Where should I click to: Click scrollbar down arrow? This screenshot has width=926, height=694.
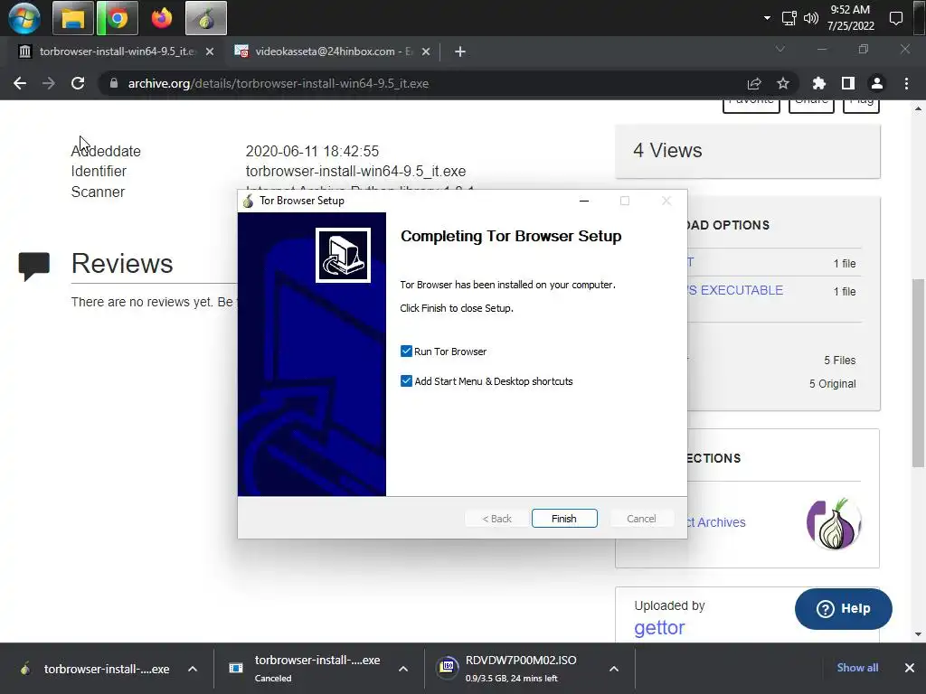coord(918,634)
